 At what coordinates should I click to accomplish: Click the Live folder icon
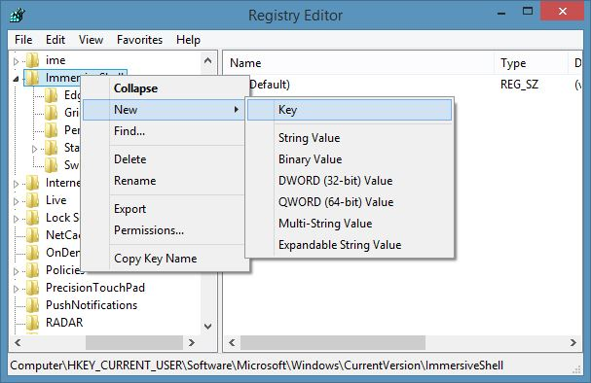(32, 200)
